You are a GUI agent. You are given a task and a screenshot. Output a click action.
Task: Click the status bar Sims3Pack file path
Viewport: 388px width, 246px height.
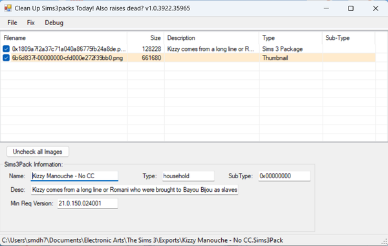point(142,240)
